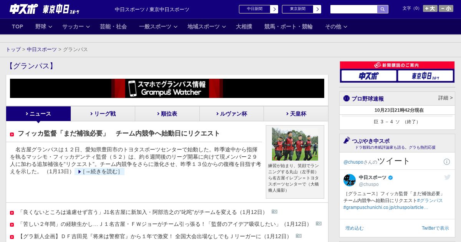Click 埋め込む embed link
This screenshot has width=461, height=242.
tap(354, 228)
